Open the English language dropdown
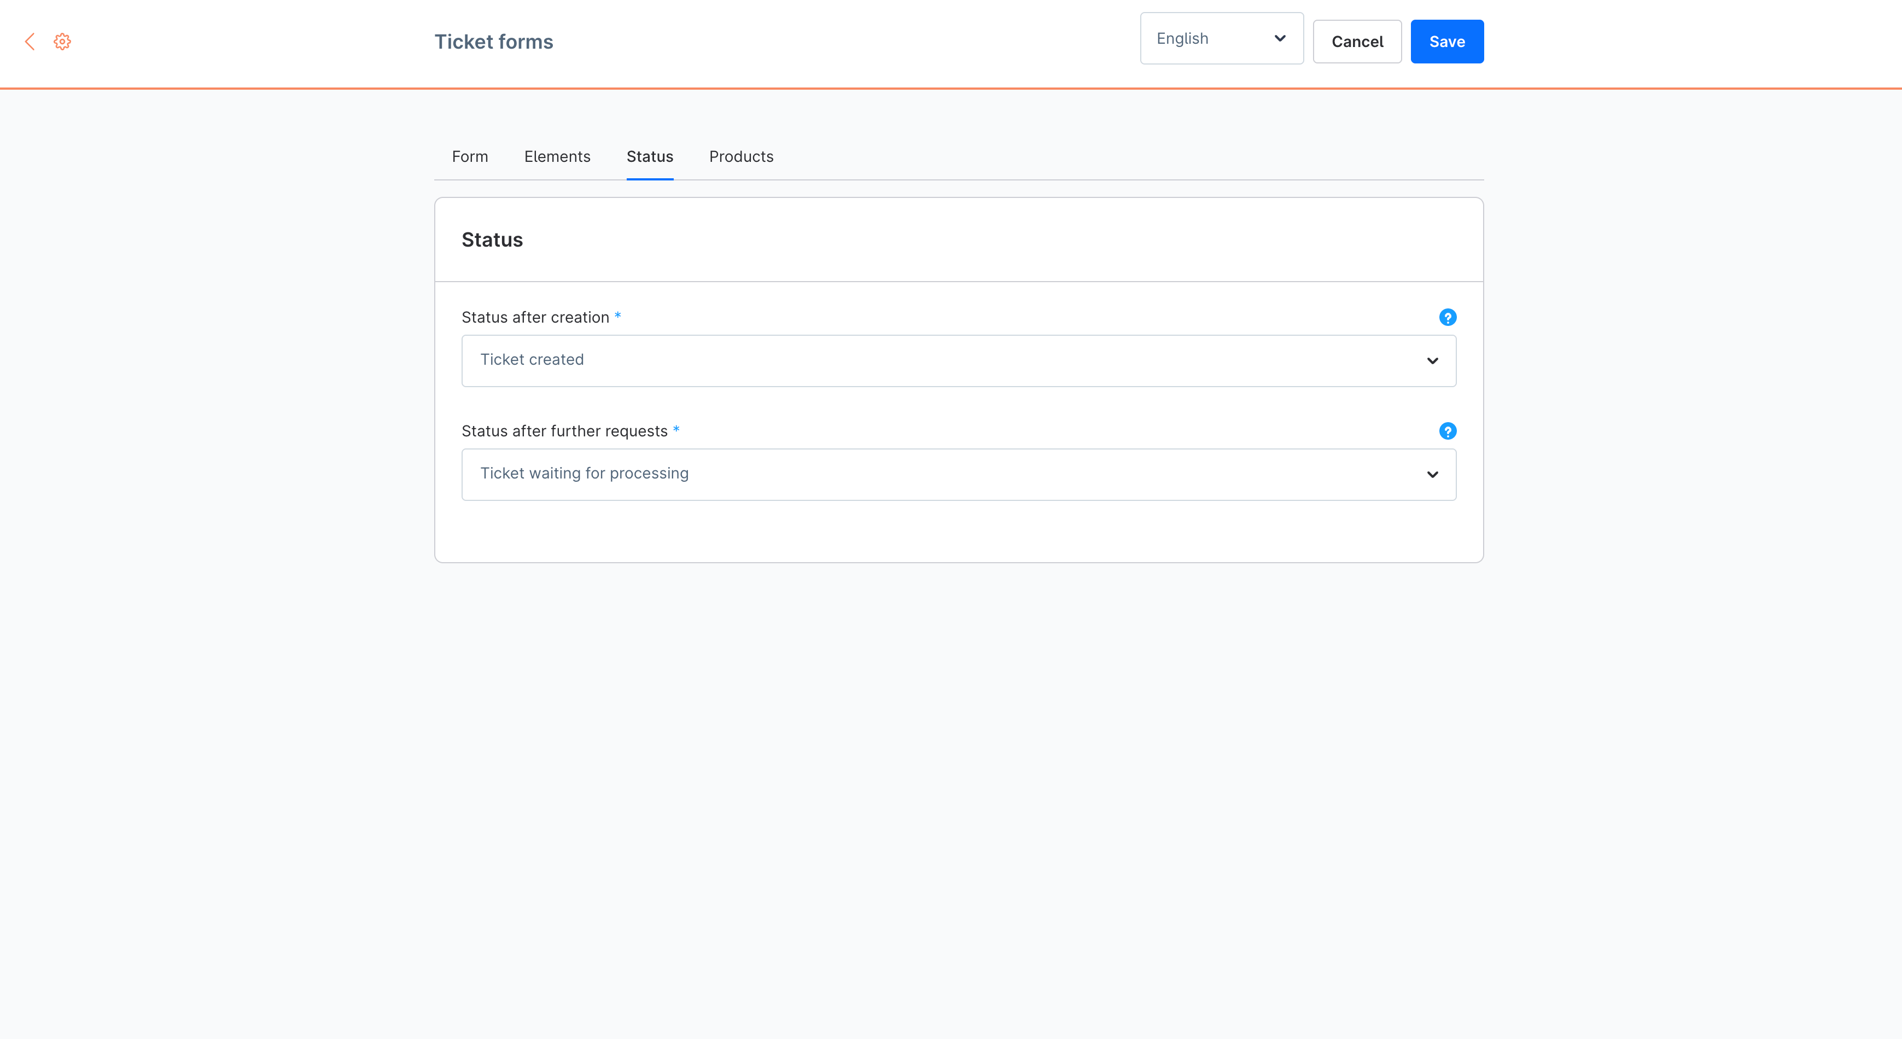Image resolution: width=1902 pixels, height=1039 pixels. click(x=1221, y=38)
